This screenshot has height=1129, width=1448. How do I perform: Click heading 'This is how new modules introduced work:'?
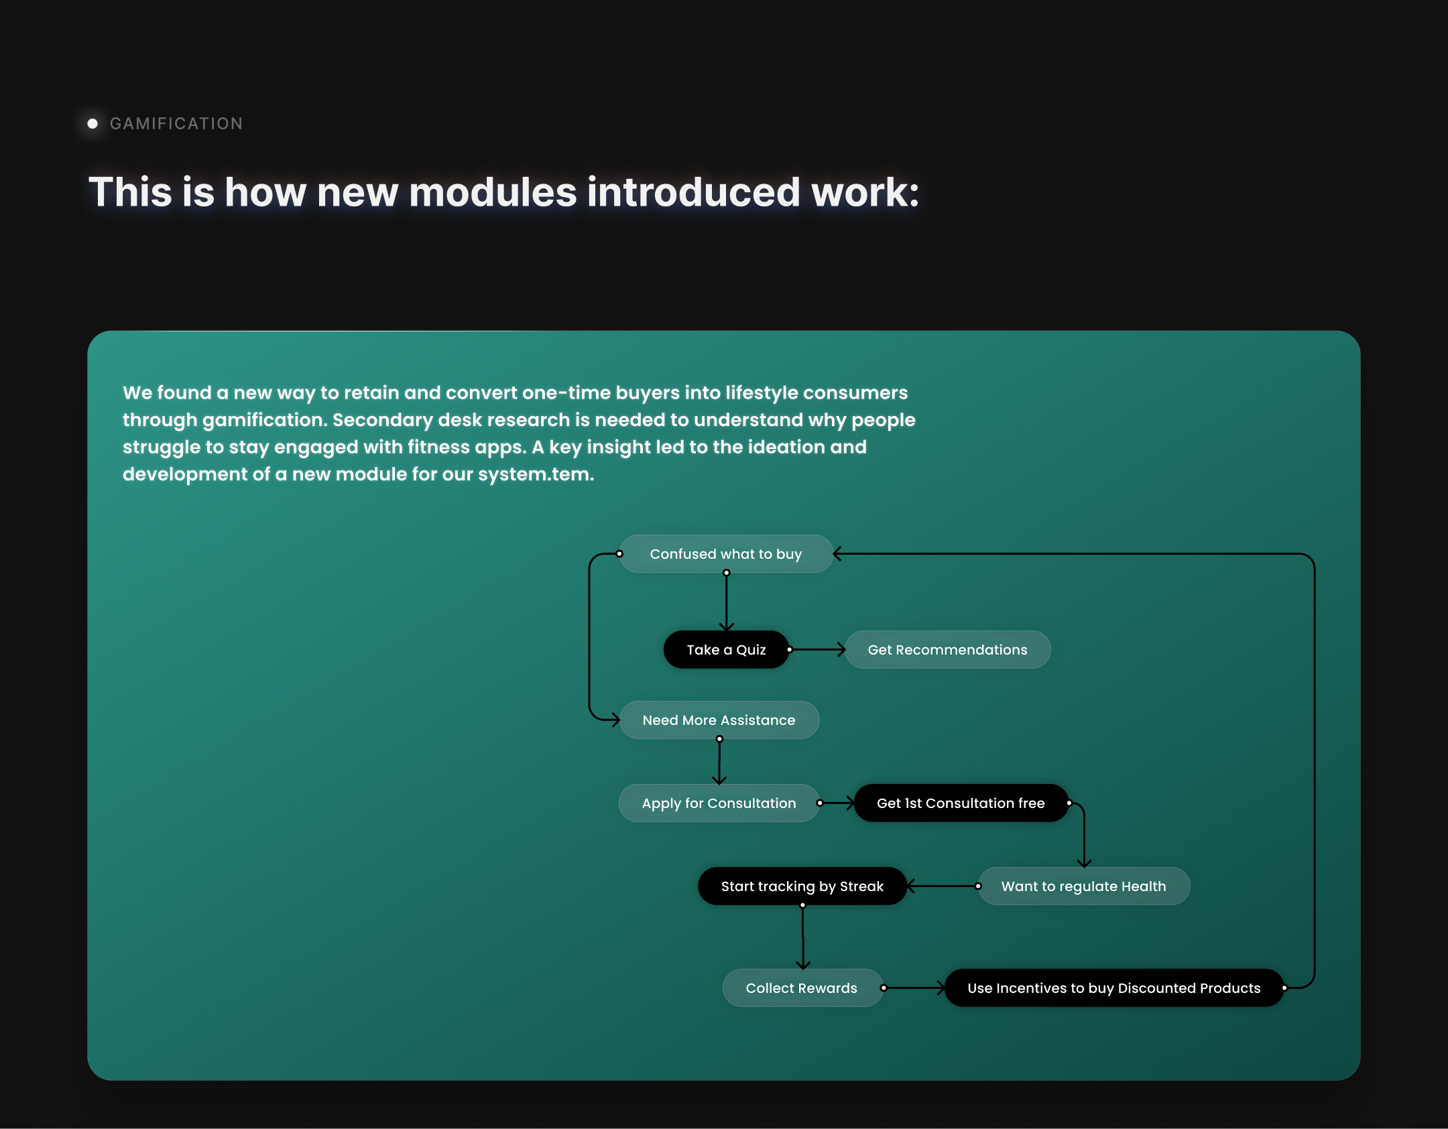click(x=503, y=192)
